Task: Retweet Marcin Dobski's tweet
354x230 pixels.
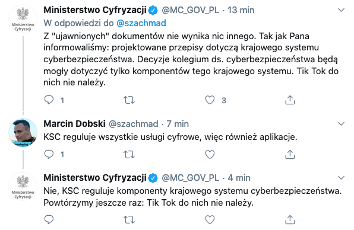Action: 129,155
